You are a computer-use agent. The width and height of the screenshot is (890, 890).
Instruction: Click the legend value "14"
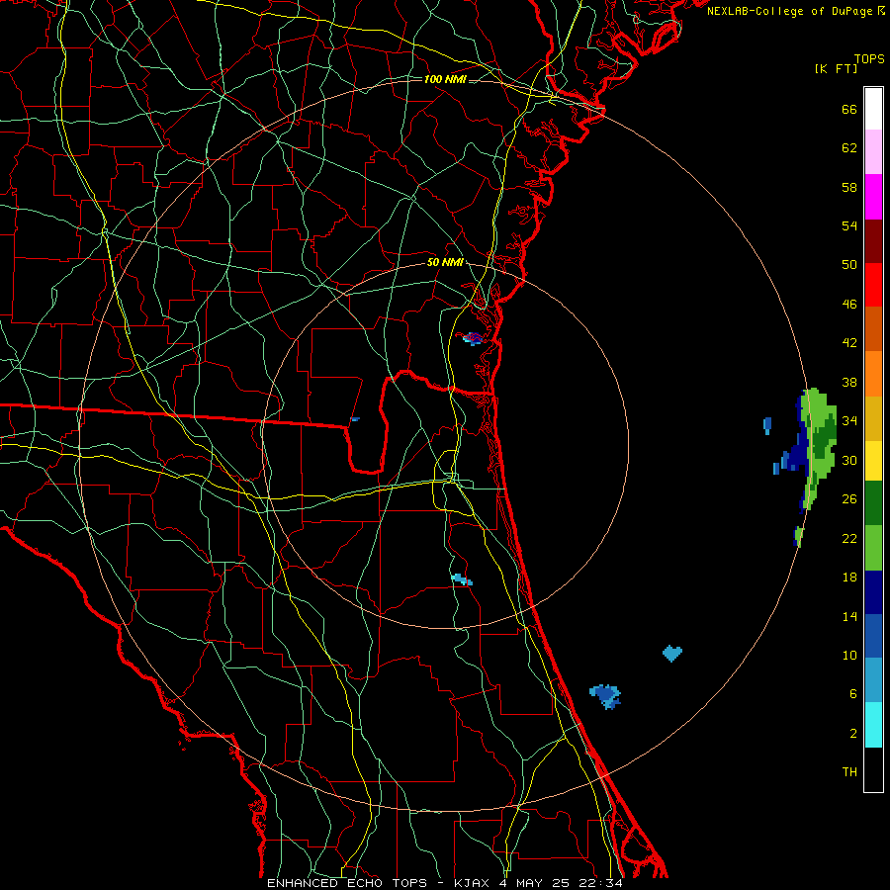click(x=849, y=616)
